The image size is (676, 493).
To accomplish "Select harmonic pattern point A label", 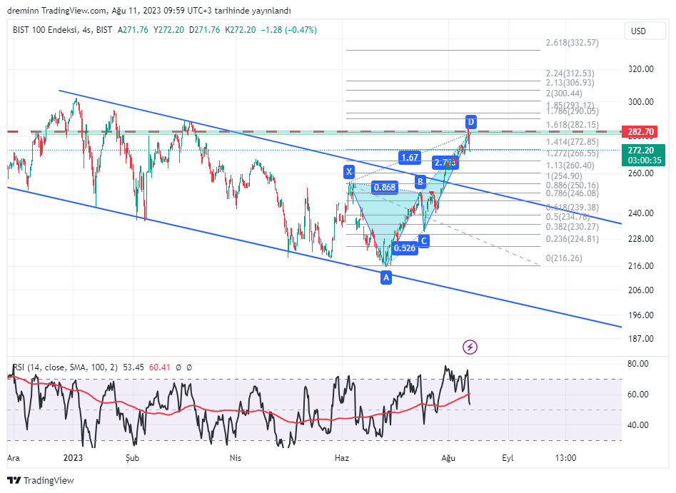I will (386, 278).
